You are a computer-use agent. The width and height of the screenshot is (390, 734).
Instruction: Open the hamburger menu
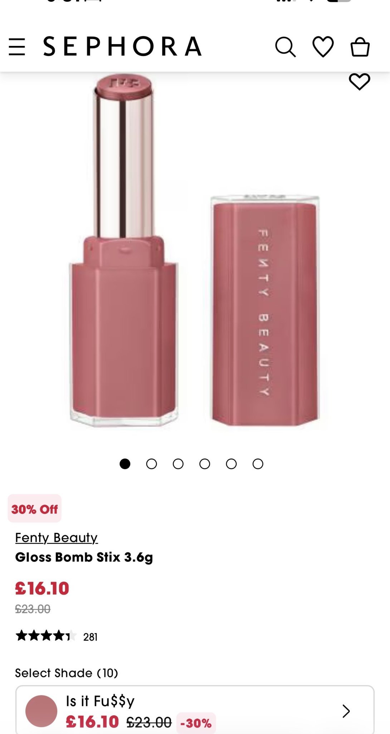17,47
